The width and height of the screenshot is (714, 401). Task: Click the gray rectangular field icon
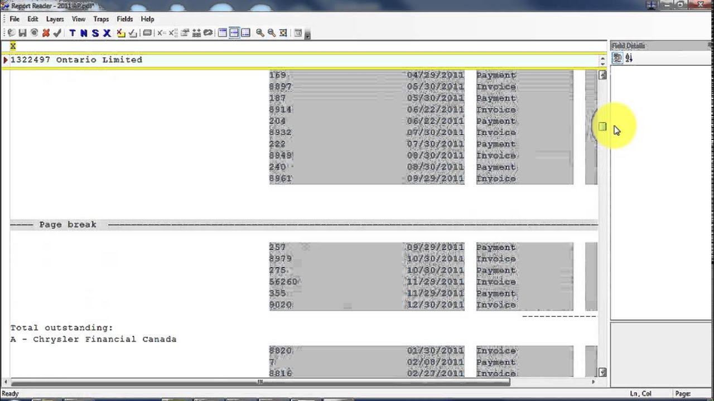pyautogui.click(x=147, y=33)
